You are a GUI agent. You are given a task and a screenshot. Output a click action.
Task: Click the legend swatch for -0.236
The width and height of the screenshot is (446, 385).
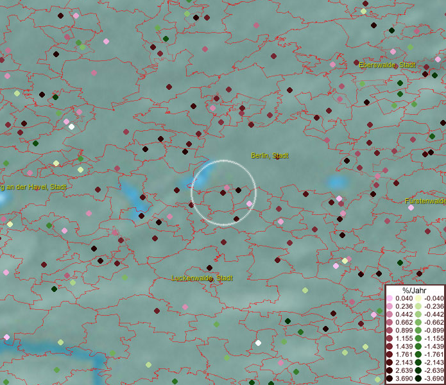(418, 306)
